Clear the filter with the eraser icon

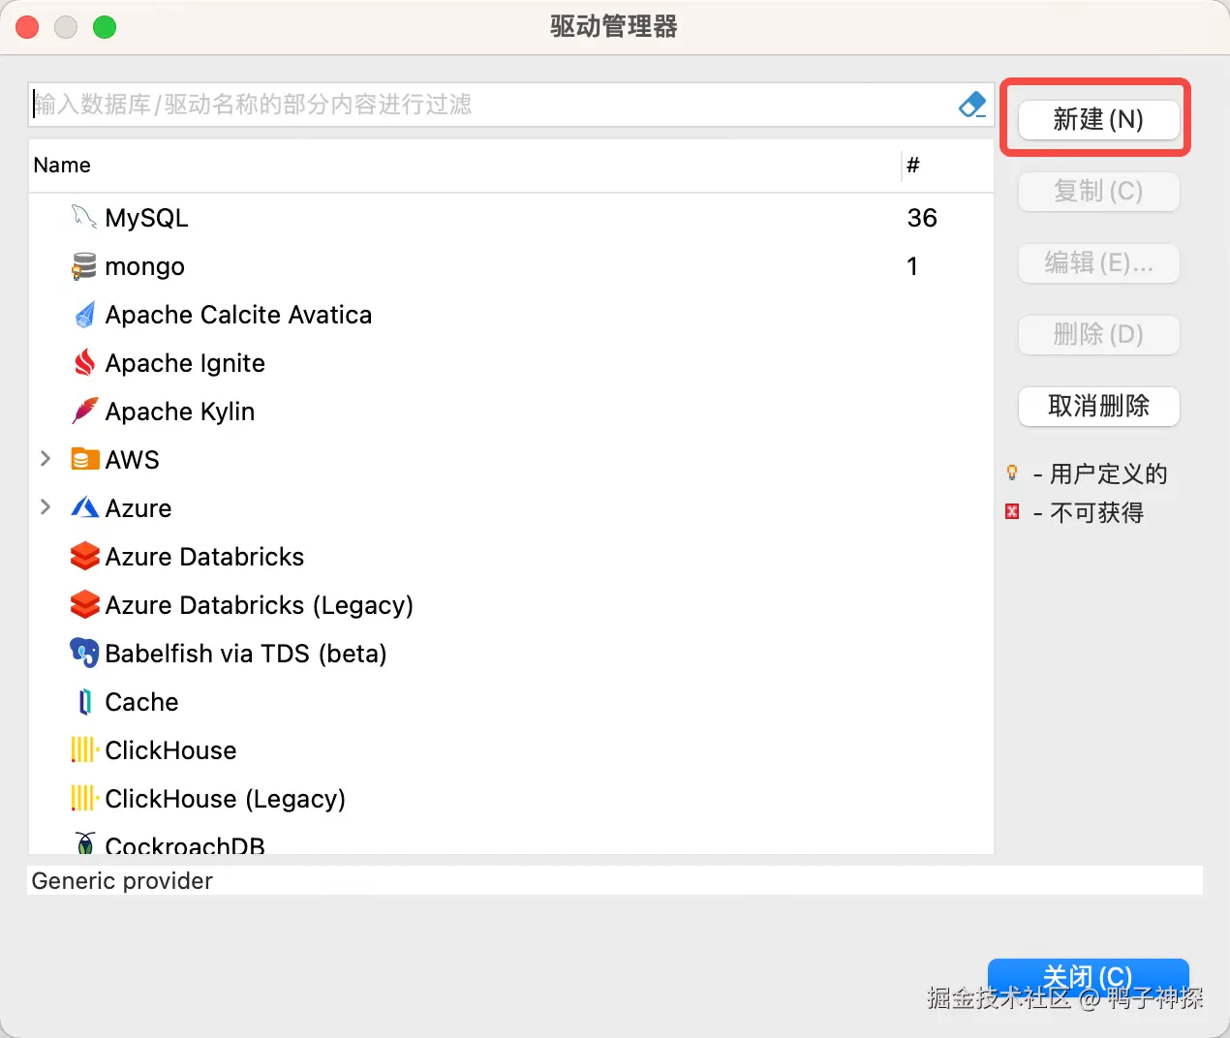point(971,105)
